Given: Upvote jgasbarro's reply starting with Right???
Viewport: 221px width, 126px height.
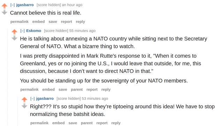Looking at the screenshot, I should pos(24,100).
